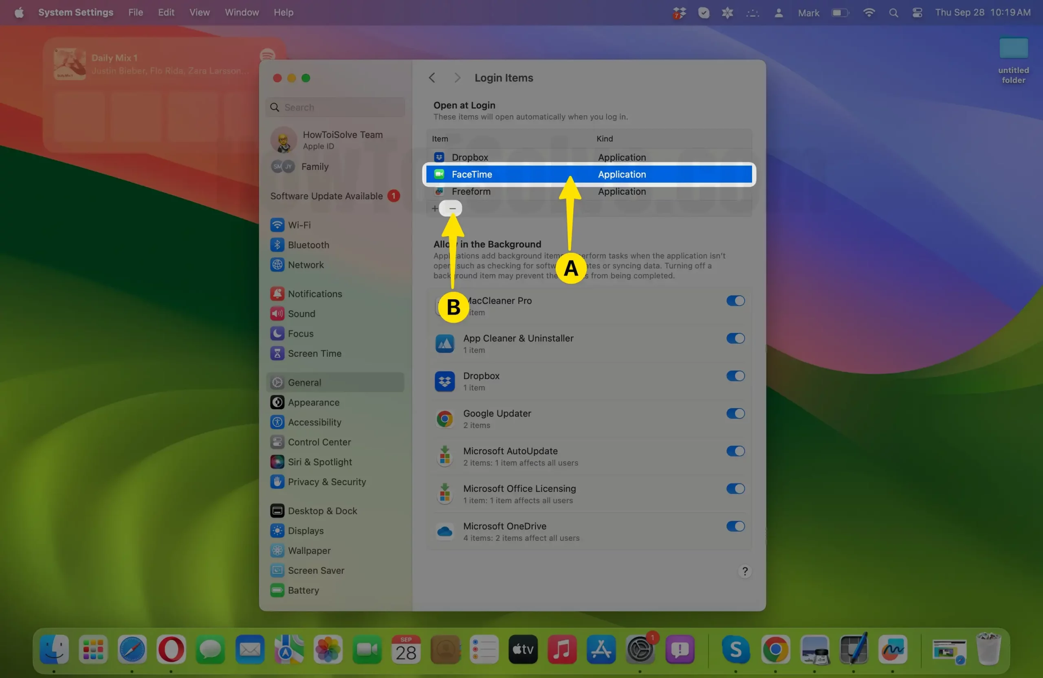Open the Help menu
Viewport: 1043px width, 678px height.
[x=284, y=12]
